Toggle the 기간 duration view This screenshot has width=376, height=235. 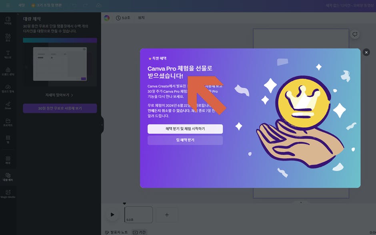139,232
